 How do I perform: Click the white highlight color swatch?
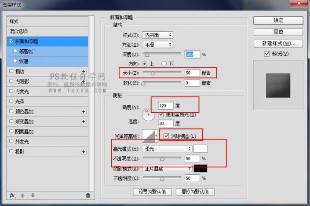pyautogui.click(x=201, y=149)
